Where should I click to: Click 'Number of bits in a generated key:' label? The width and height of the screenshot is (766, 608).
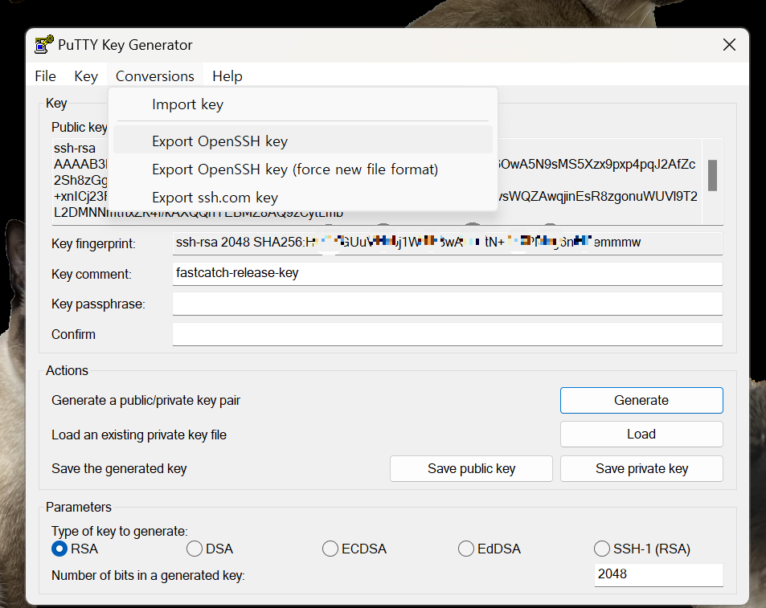coord(148,575)
